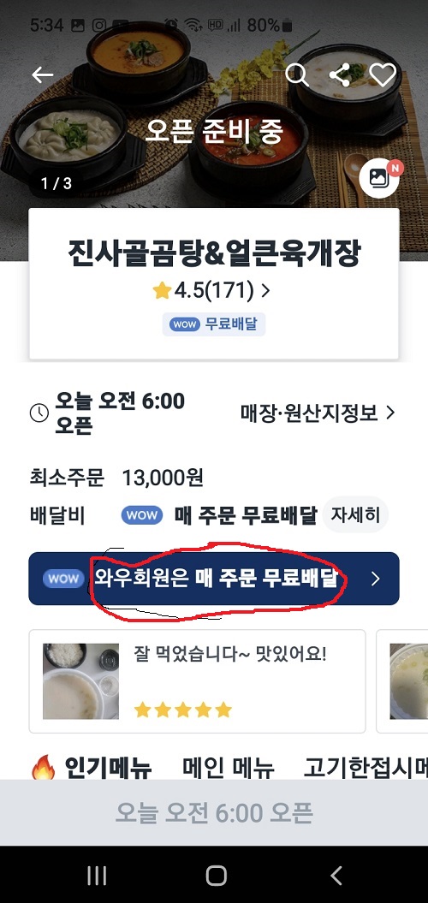Image resolution: width=428 pixels, height=903 pixels.
Task: Select the 인기메뉴 tab
Action: (x=91, y=768)
